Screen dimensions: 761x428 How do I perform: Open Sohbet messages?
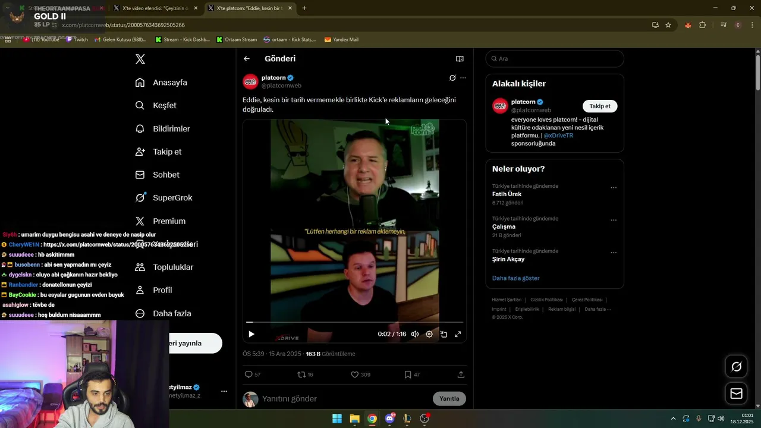(x=157, y=175)
